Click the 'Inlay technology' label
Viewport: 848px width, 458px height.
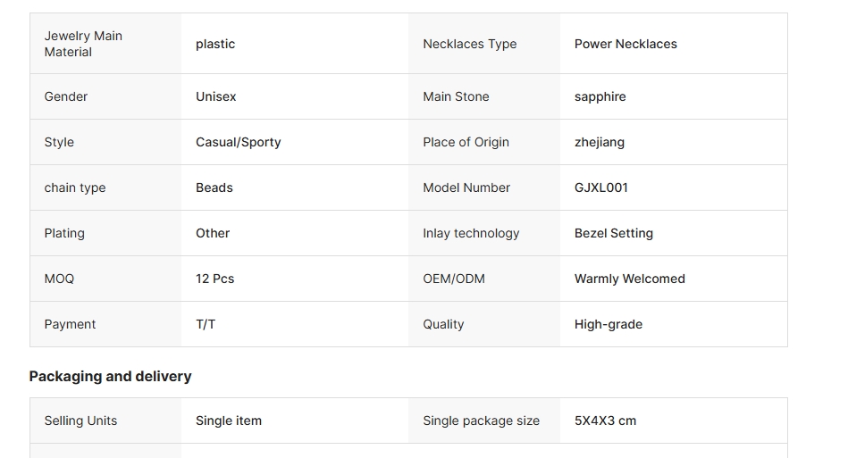click(x=471, y=233)
